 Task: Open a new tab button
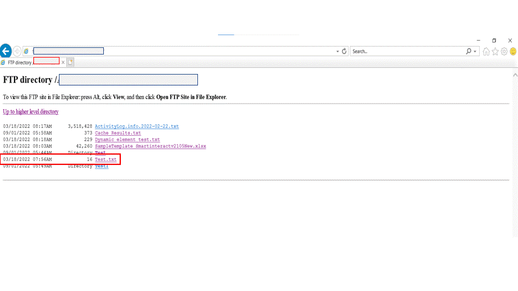click(70, 62)
